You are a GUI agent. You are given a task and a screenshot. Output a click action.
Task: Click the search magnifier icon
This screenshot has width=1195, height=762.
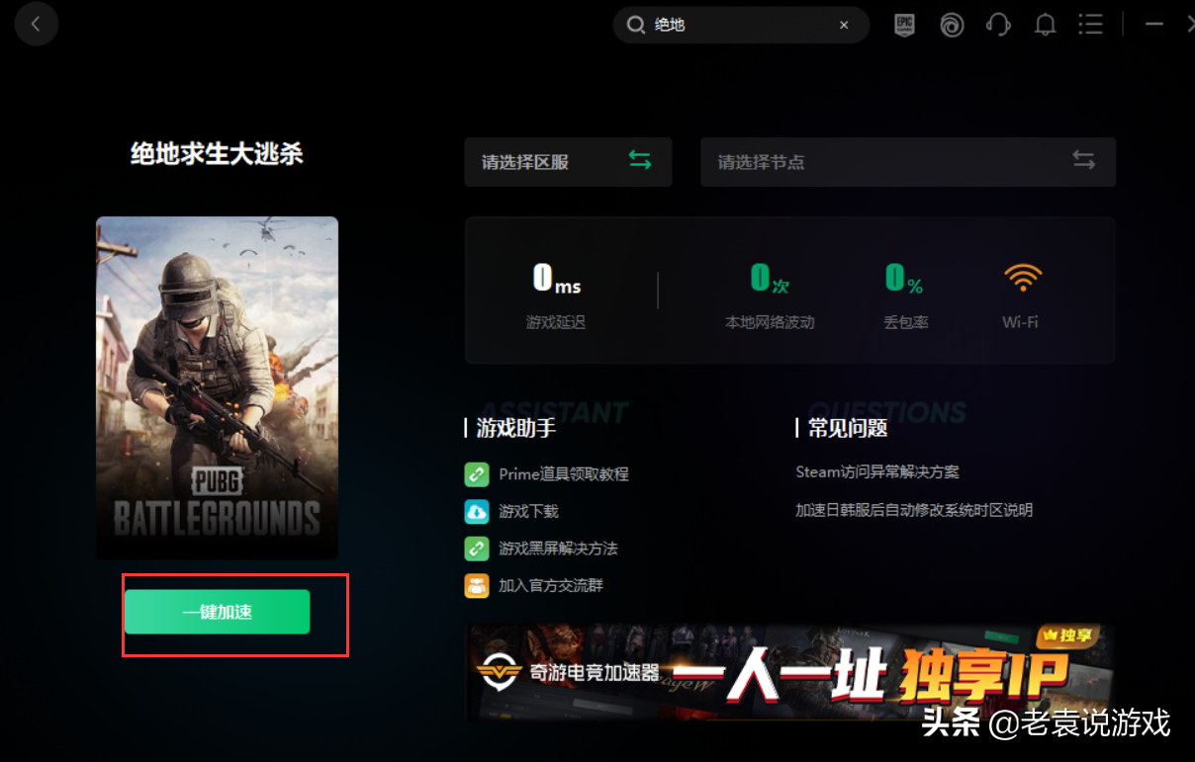(x=636, y=26)
